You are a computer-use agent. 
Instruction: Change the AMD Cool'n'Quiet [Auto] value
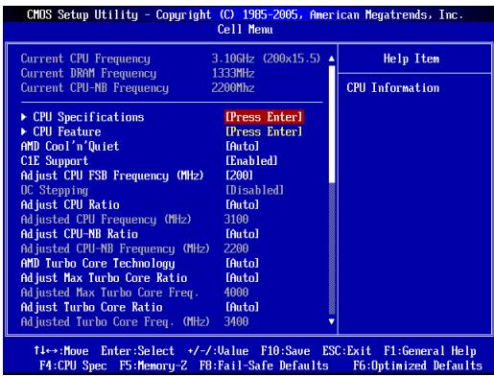coord(243,147)
